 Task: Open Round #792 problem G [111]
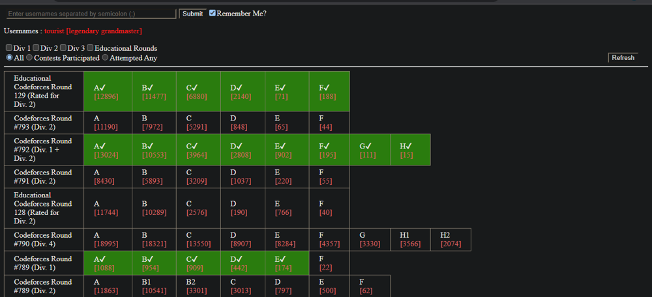[x=370, y=150]
